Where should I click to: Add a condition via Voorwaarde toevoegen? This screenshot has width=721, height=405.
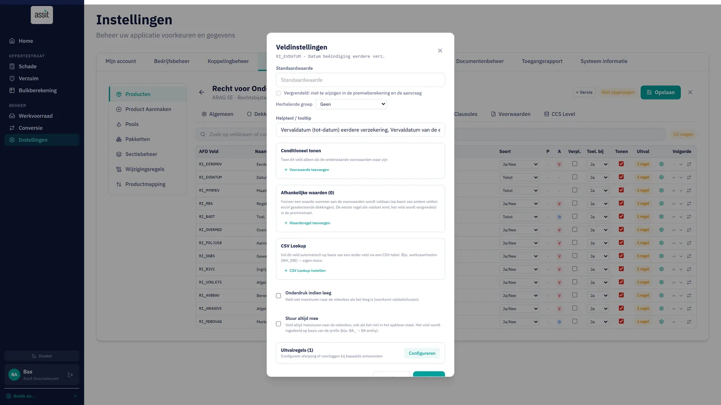(x=306, y=170)
